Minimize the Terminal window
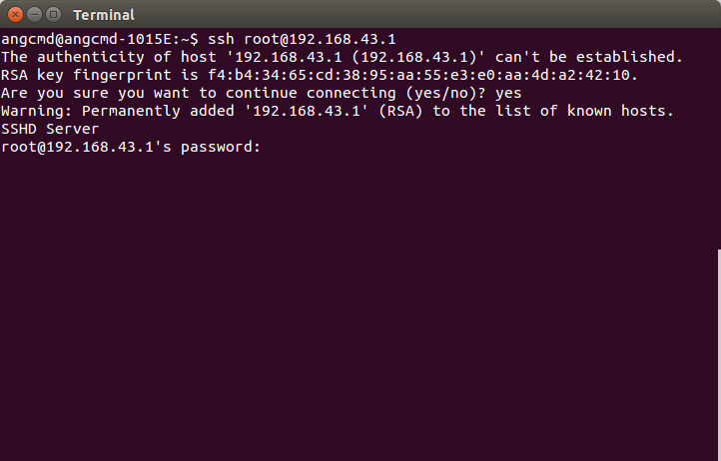The width and height of the screenshot is (721, 461). pos(35,15)
